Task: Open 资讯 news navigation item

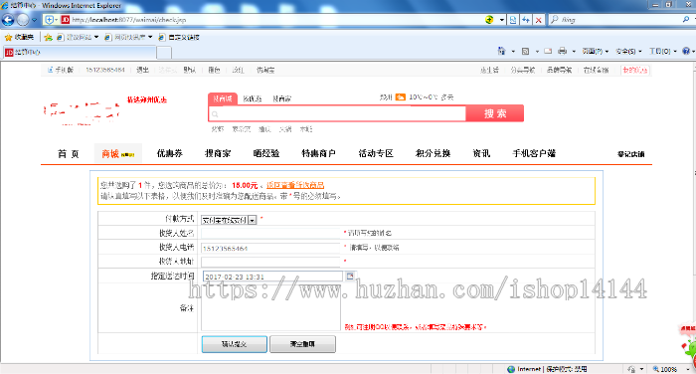Action: coord(481,153)
